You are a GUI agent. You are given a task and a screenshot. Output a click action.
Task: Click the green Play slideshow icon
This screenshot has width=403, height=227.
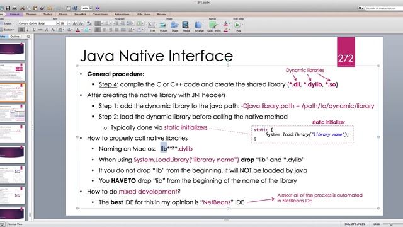[x=237, y=25]
